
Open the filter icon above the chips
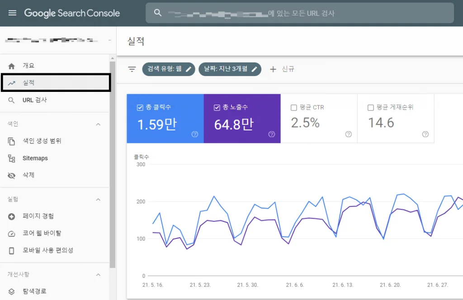point(131,69)
